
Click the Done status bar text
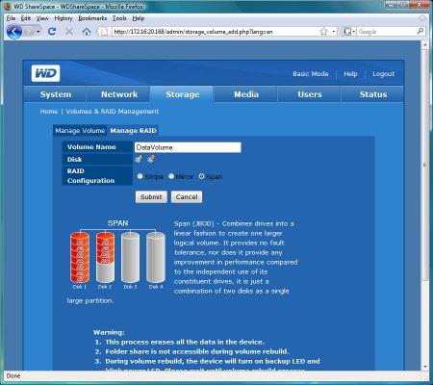tap(13, 375)
